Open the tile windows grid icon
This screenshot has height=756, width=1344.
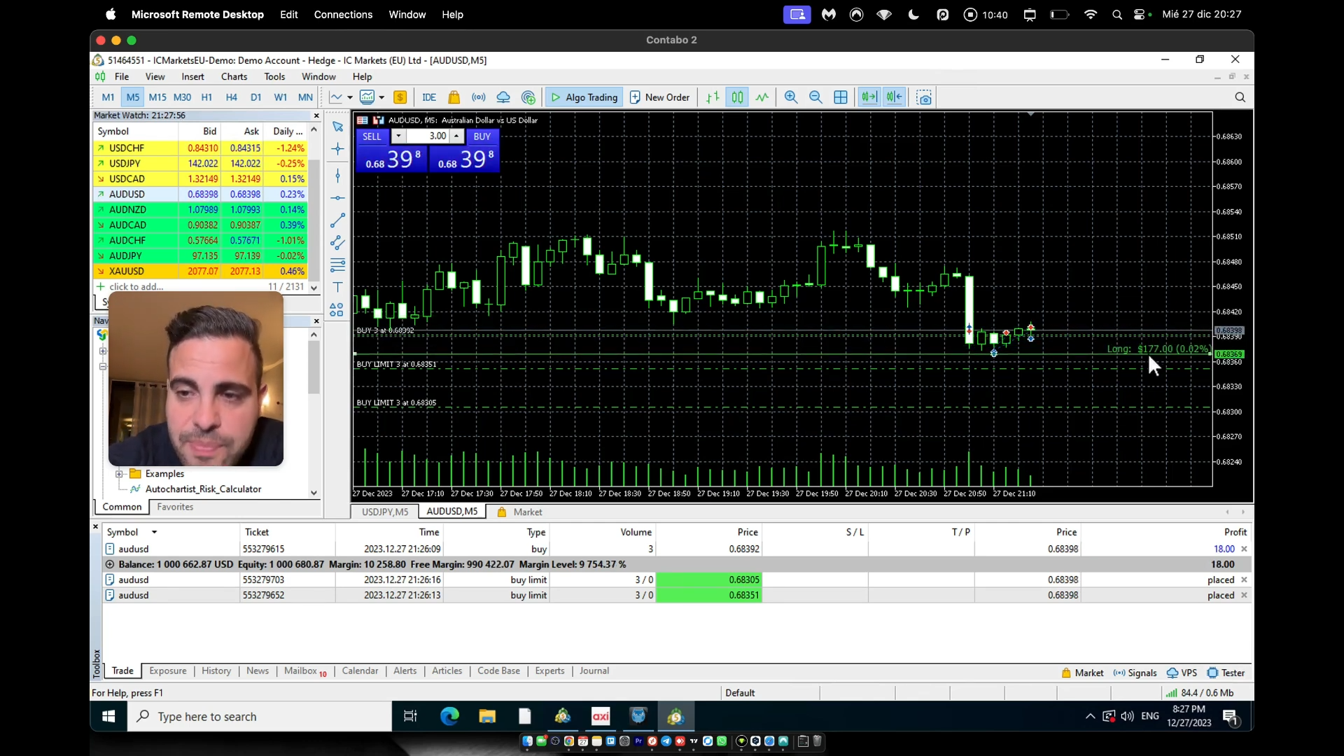(x=841, y=97)
